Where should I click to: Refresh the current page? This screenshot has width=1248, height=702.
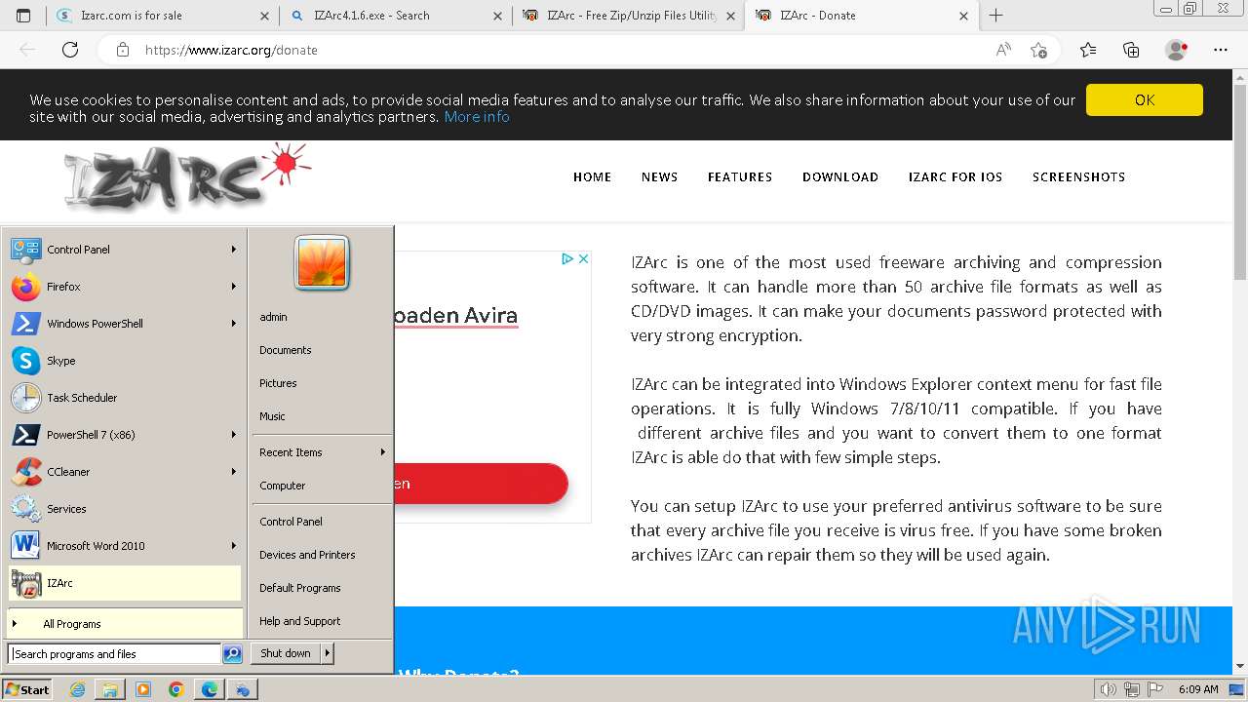click(x=70, y=50)
